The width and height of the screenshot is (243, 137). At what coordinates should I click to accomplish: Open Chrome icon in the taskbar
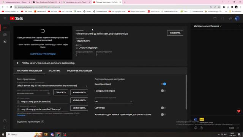(x=58, y=134)
